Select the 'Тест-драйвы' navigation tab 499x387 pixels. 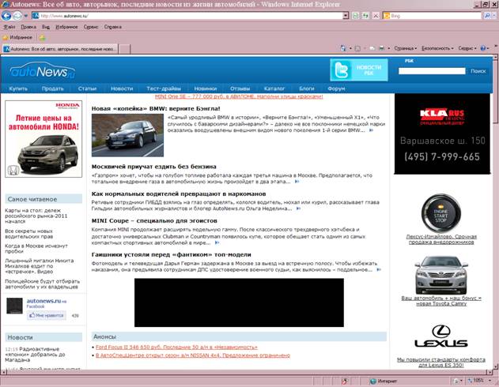[163, 88]
